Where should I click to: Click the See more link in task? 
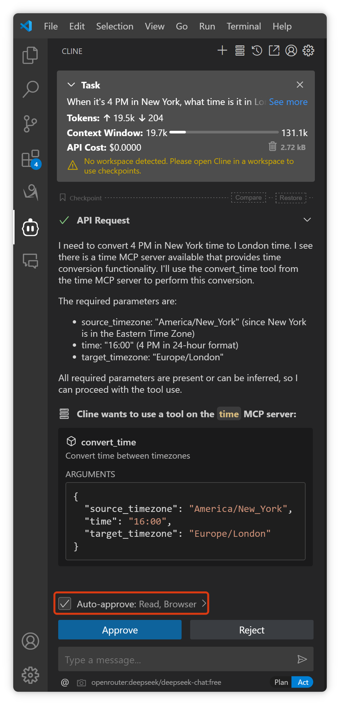tap(288, 102)
